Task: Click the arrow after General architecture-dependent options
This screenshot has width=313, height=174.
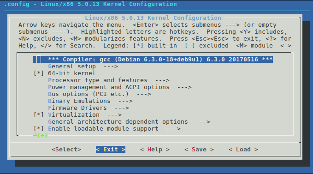Action: (203, 122)
